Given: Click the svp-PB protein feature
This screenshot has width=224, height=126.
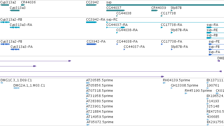Looking at the screenshot, I should [x=216, y=49].
